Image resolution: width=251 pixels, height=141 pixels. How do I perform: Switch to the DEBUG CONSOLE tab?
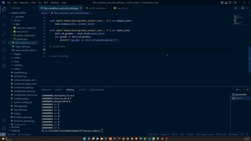(x=97, y=90)
